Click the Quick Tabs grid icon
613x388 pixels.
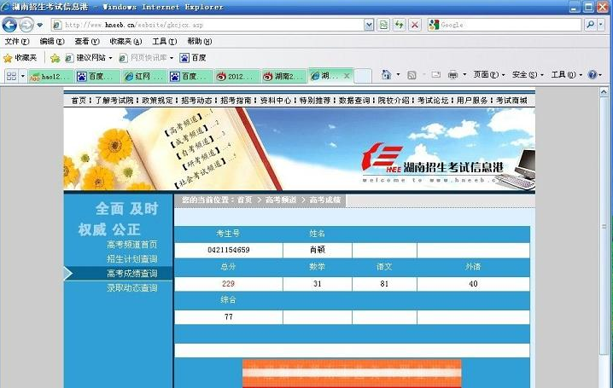[11, 76]
